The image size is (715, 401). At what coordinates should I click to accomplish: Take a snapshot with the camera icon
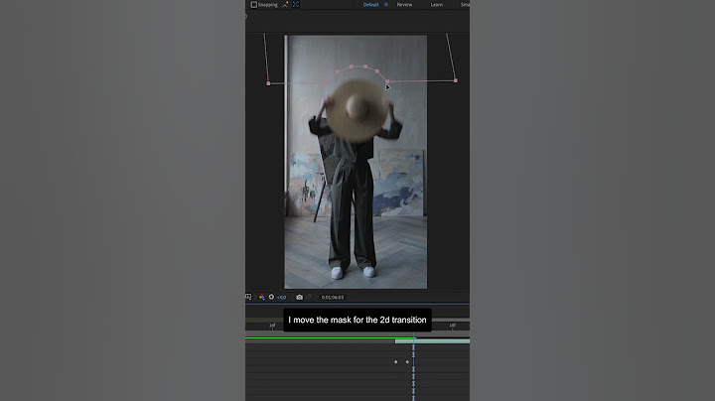click(x=299, y=297)
